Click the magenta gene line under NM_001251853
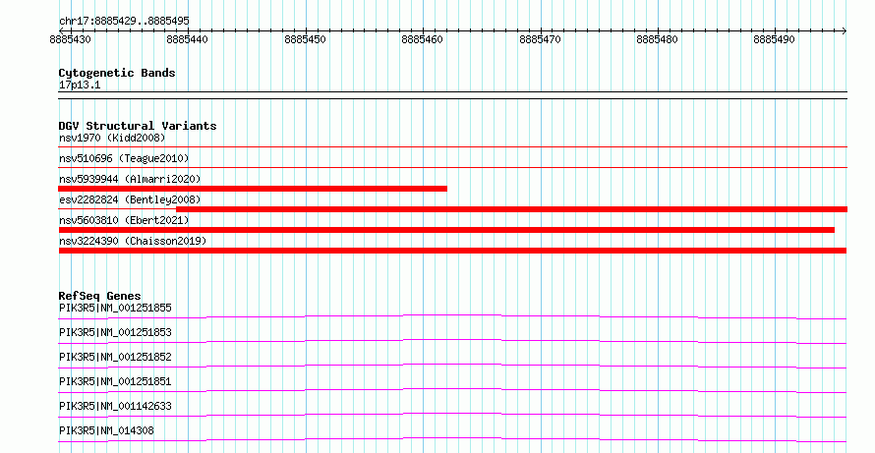 pyautogui.click(x=452, y=340)
